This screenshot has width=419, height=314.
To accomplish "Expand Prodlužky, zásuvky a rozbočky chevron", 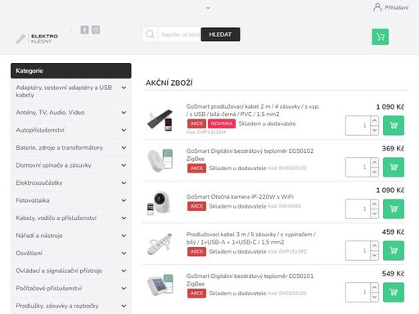I will [124, 306].
